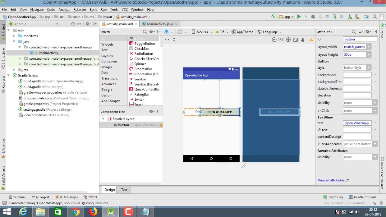This screenshot has width=386, height=217.
Task: Click the contentDescription input field
Action: coord(357,137)
